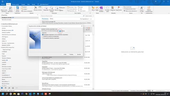Collapse the Favoritos section

coord(1,15)
